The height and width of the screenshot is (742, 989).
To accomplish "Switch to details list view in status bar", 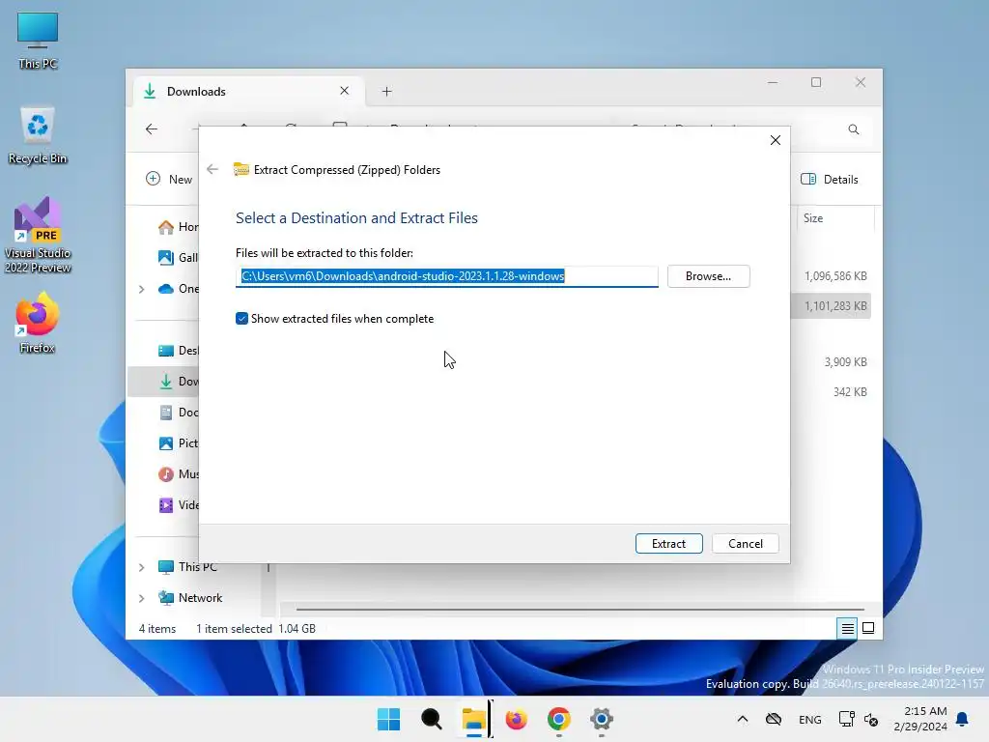I will [x=847, y=628].
